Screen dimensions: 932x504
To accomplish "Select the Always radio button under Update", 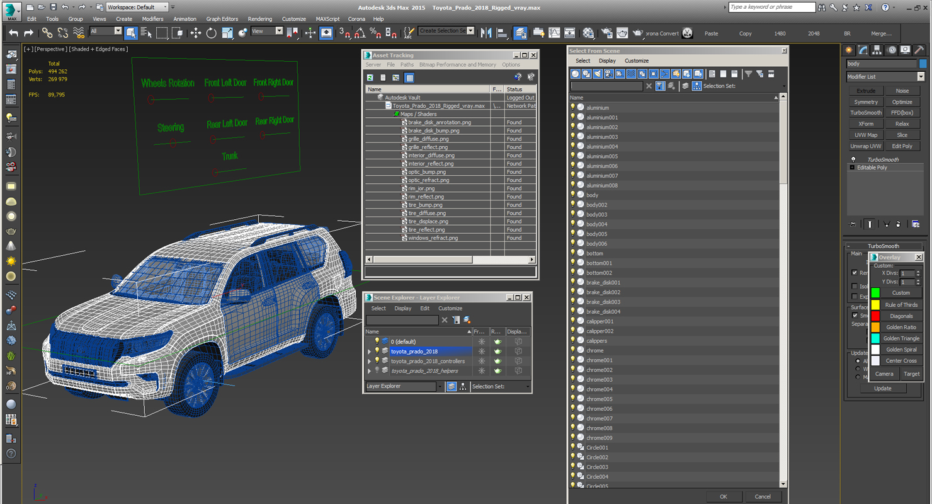I will pos(858,361).
